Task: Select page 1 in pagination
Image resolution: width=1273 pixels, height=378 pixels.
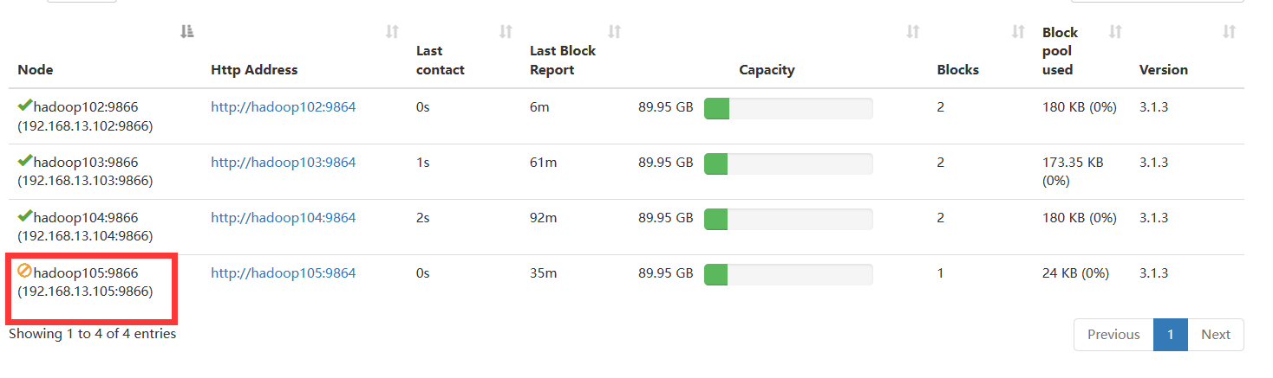Action: point(1171,335)
